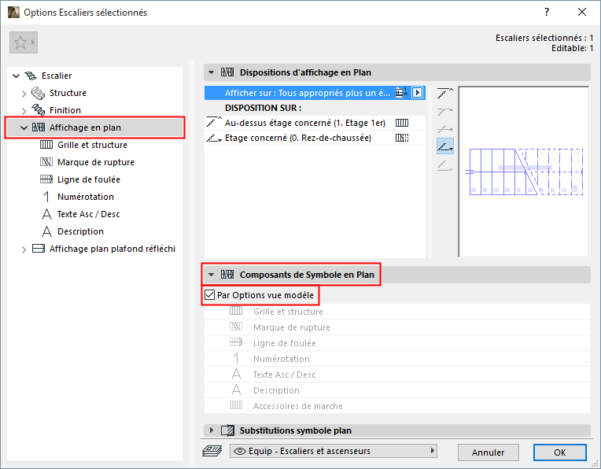Click disabled Marque de rupture component row
Image resolution: width=601 pixels, height=469 pixels.
point(397,327)
